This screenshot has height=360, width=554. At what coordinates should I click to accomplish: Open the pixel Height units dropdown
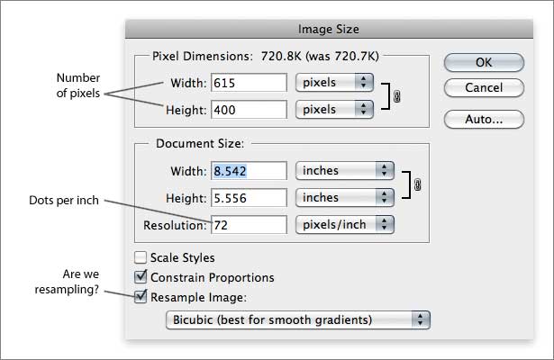point(334,108)
